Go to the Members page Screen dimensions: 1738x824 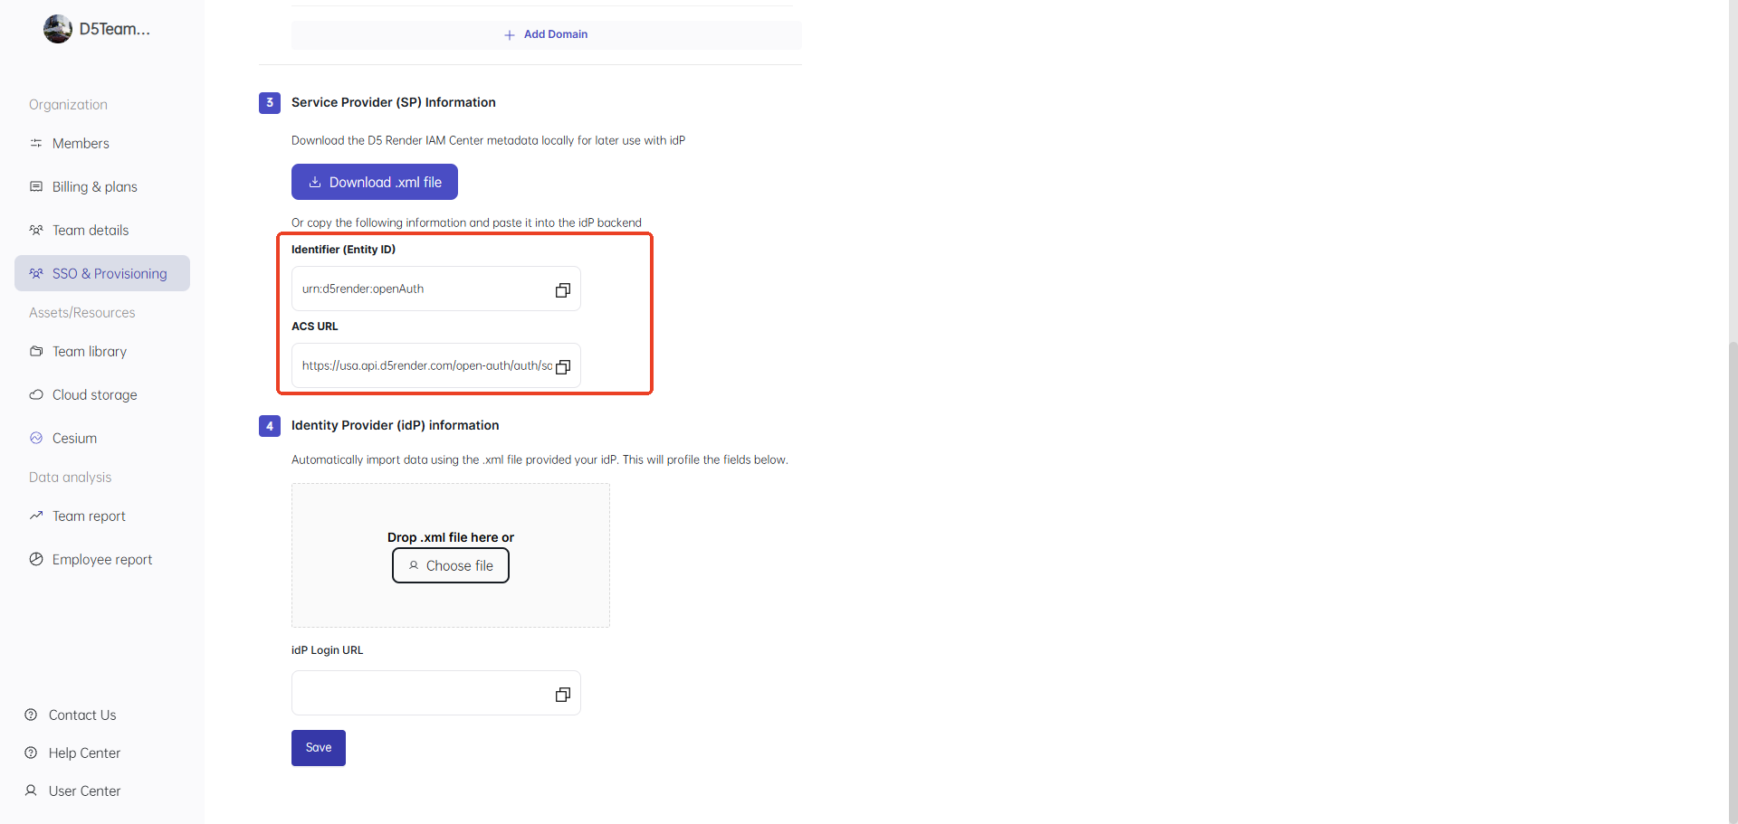(x=81, y=144)
